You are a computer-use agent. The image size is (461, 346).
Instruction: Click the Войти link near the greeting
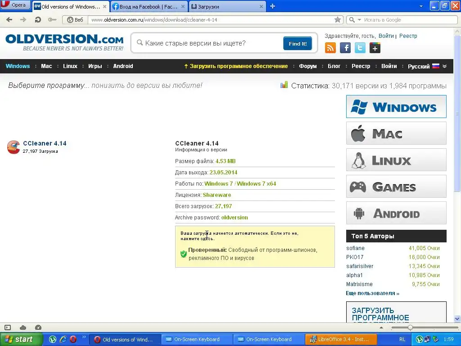click(x=386, y=36)
